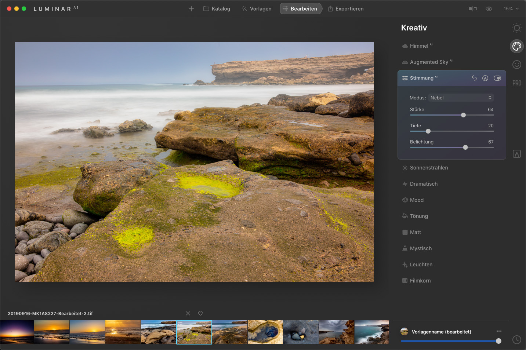Open the Essentials sun icon panel
526x350 pixels.
click(517, 28)
